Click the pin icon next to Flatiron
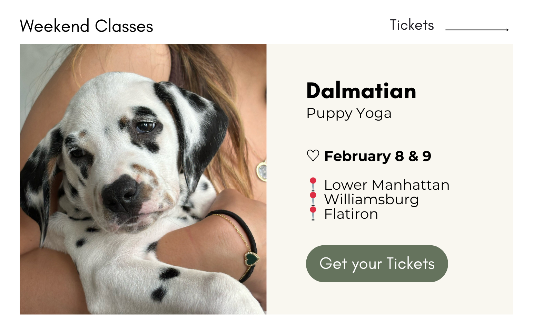This screenshot has height=321, width=533. pyautogui.click(x=313, y=214)
